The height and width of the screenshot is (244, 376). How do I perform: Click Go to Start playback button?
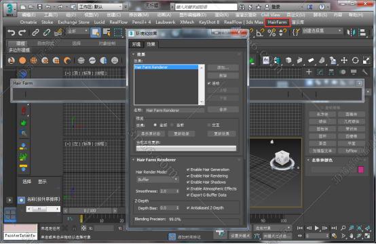coord(300,228)
